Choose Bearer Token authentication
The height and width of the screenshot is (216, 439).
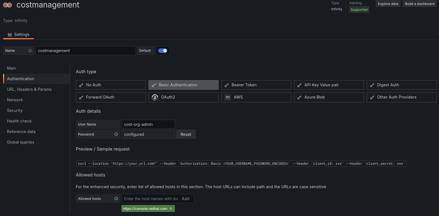pos(256,85)
